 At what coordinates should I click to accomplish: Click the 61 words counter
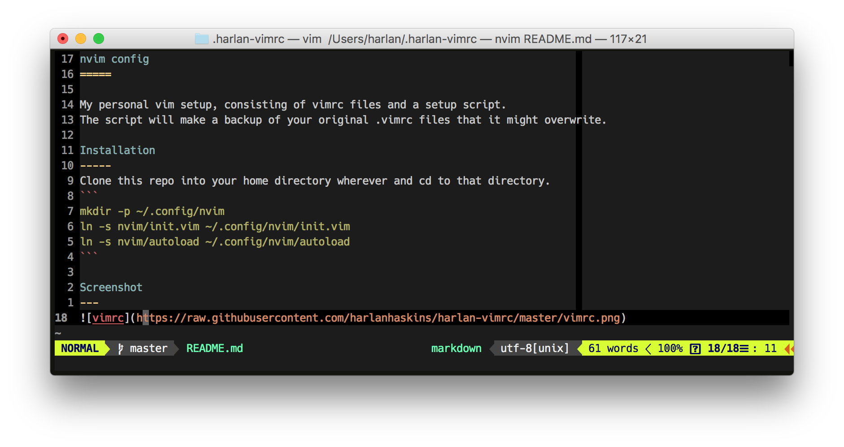[x=613, y=348]
